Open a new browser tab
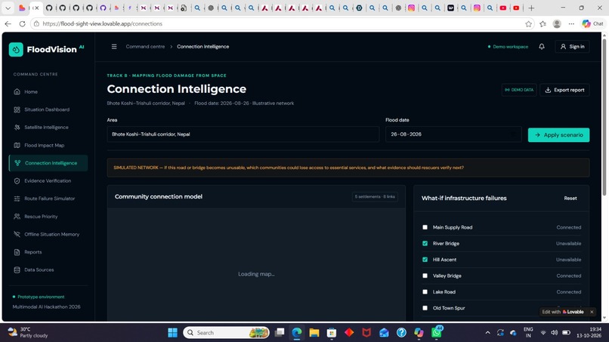The width and height of the screenshot is (609, 342). (x=531, y=8)
